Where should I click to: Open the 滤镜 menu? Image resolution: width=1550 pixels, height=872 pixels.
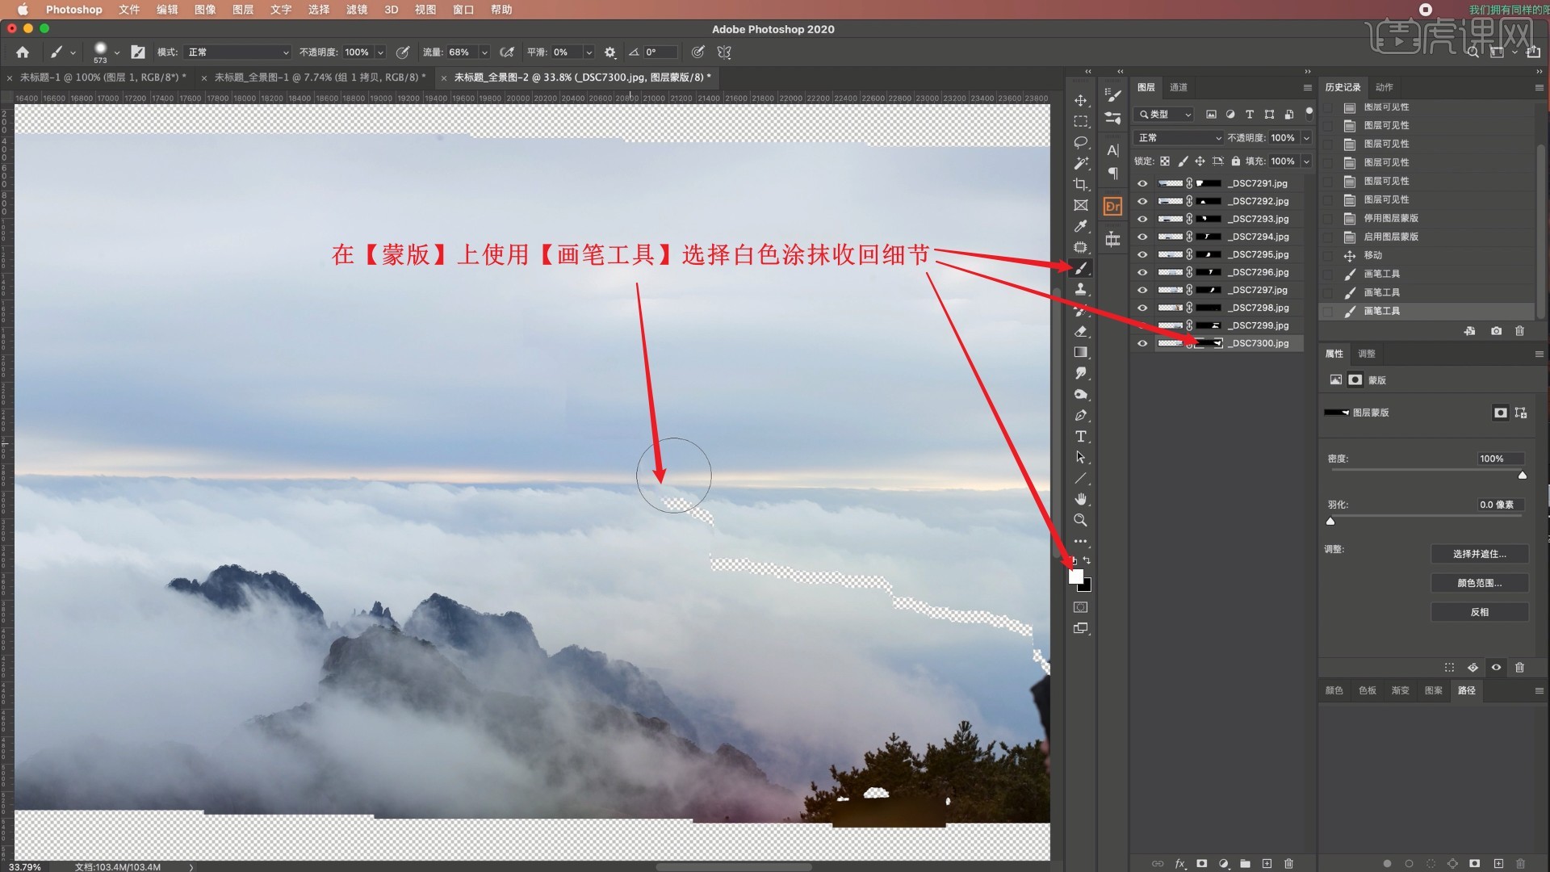[357, 10]
